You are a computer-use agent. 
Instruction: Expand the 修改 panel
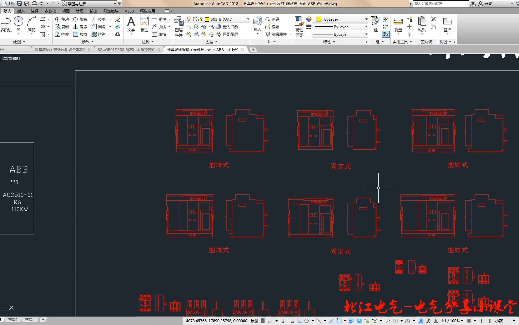(88, 42)
